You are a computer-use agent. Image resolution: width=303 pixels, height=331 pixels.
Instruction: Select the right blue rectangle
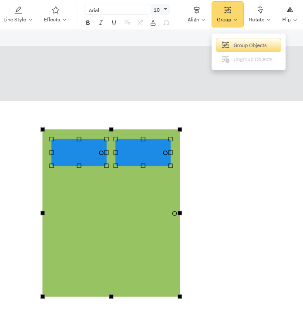click(x=143, y=152)
